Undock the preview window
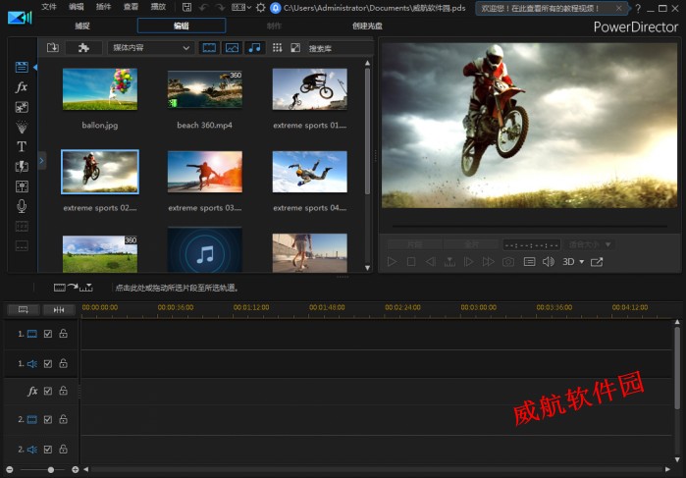The image size is (686, 478). click(597, 262)
